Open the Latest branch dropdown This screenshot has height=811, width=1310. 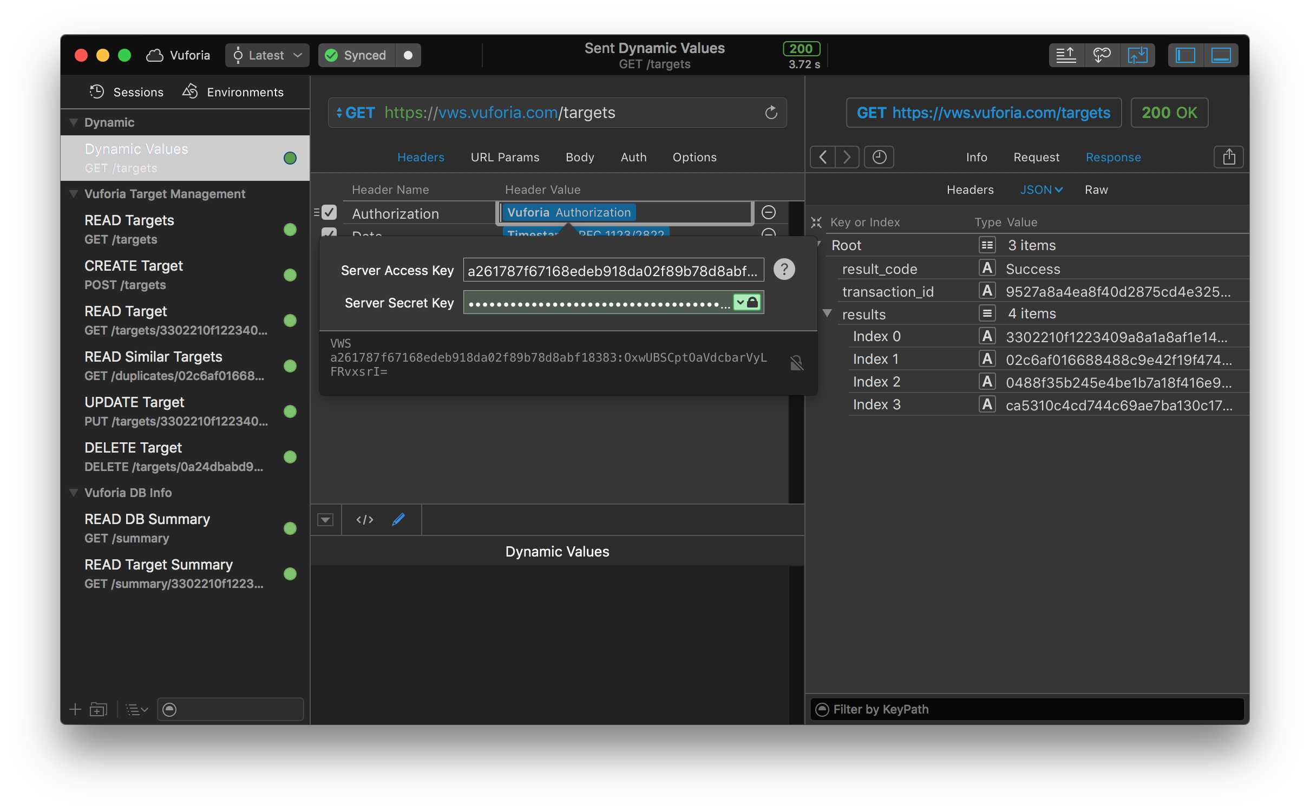pos(267,55)
